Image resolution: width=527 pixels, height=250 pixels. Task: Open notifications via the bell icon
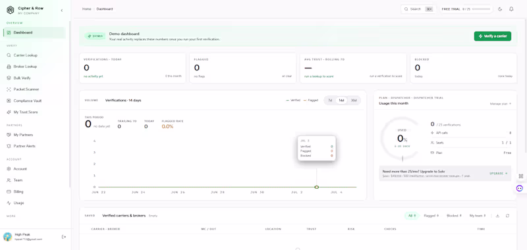(x=512, y=9)
